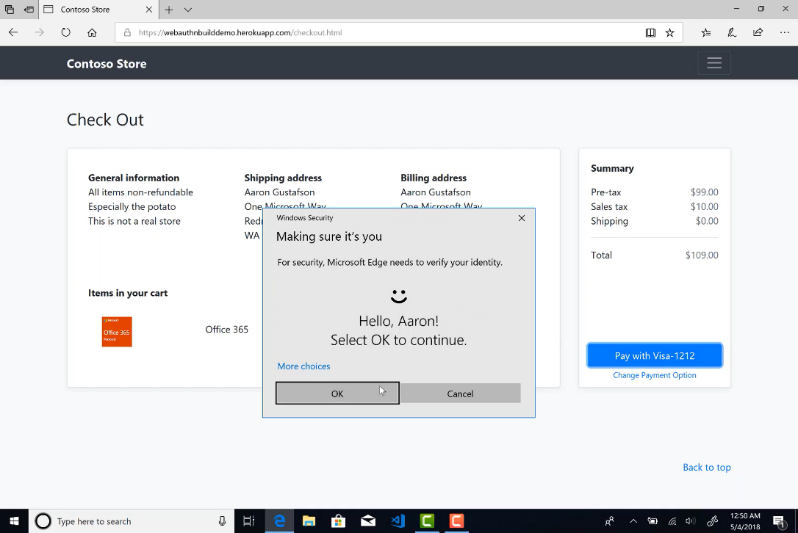
Task: Close Windows Security dialog with X
Action: pyautogui.click(x=522, y=217)
